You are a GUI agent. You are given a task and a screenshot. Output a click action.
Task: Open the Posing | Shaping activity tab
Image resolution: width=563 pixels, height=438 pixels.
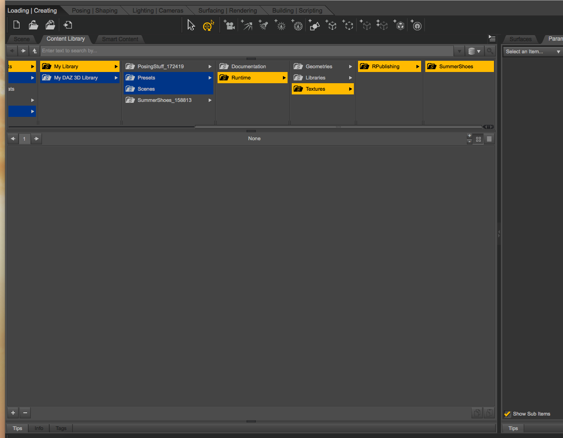click(94, 10)
